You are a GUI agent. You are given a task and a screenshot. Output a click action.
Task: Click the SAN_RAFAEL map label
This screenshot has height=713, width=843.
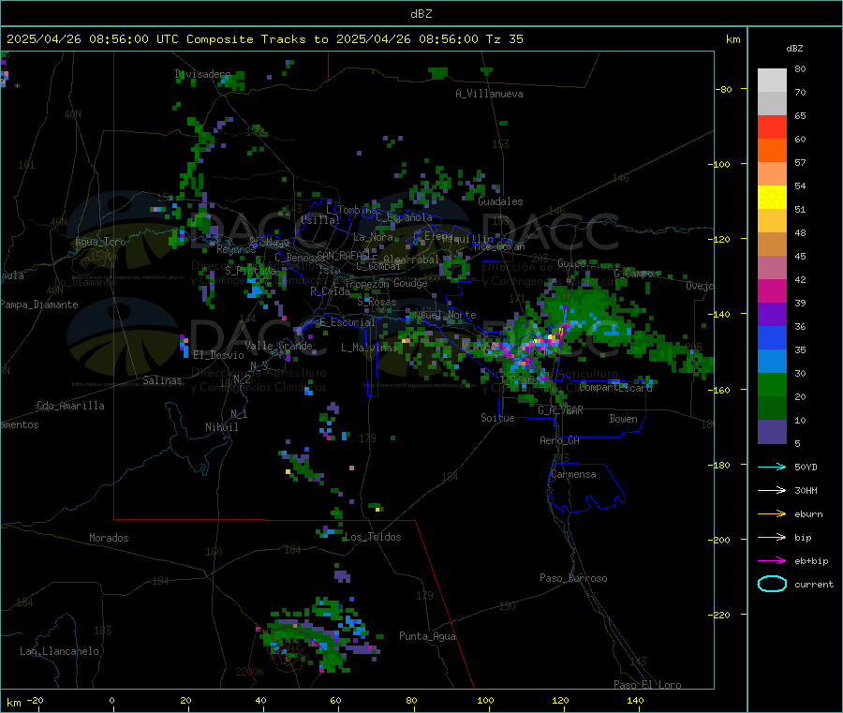pos(342,255)
